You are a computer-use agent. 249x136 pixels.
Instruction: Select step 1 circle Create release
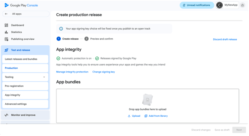tap(59, 39)
